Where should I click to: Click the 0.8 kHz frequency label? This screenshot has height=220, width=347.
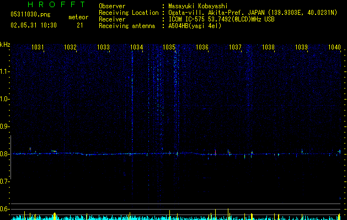click(5, 154)
